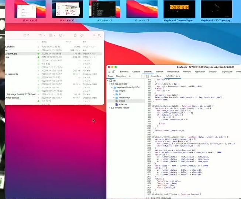Switch to the hy2rt3d.r1.js file tab
Image resolution: width=241 pixels, height=199 pixels.
pyautogui.click(x=172, y=76)
